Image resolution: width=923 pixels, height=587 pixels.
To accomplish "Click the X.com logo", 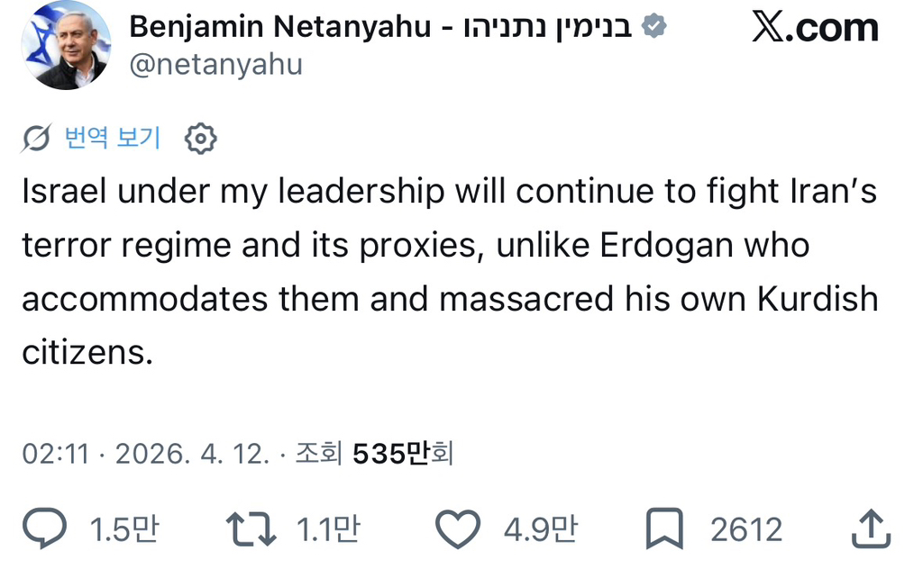I will coord(815,27).
